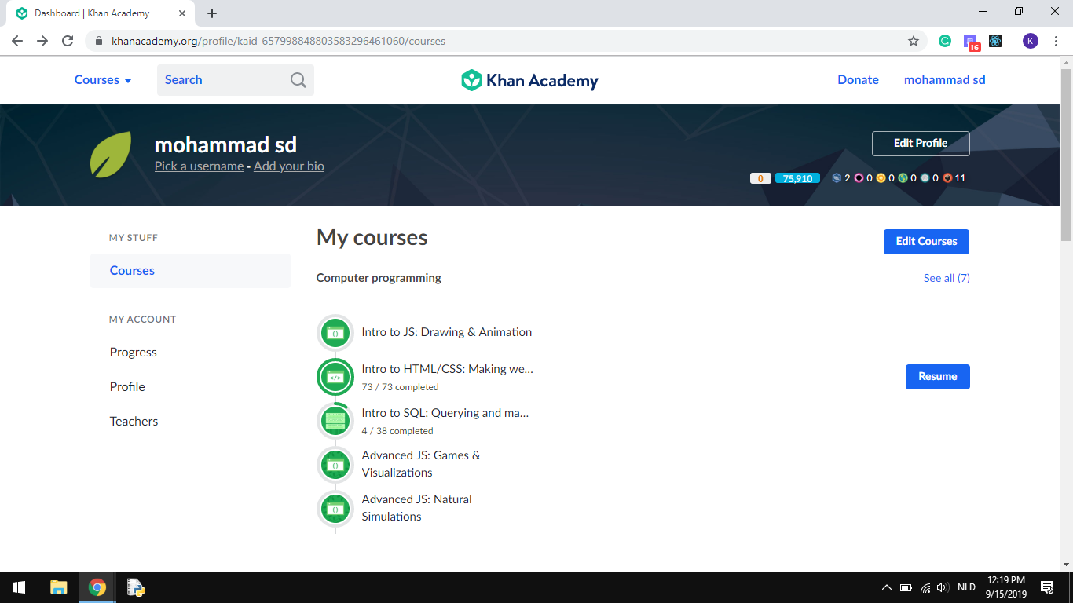
Task: Open Advanced JS: Natural Simulations title
Action: pos(416,508)
